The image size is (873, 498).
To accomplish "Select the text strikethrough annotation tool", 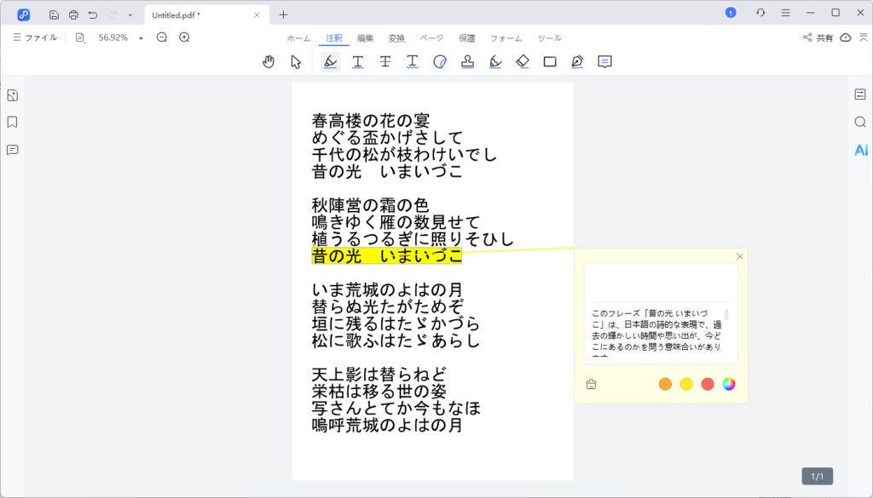I will 384,61.
